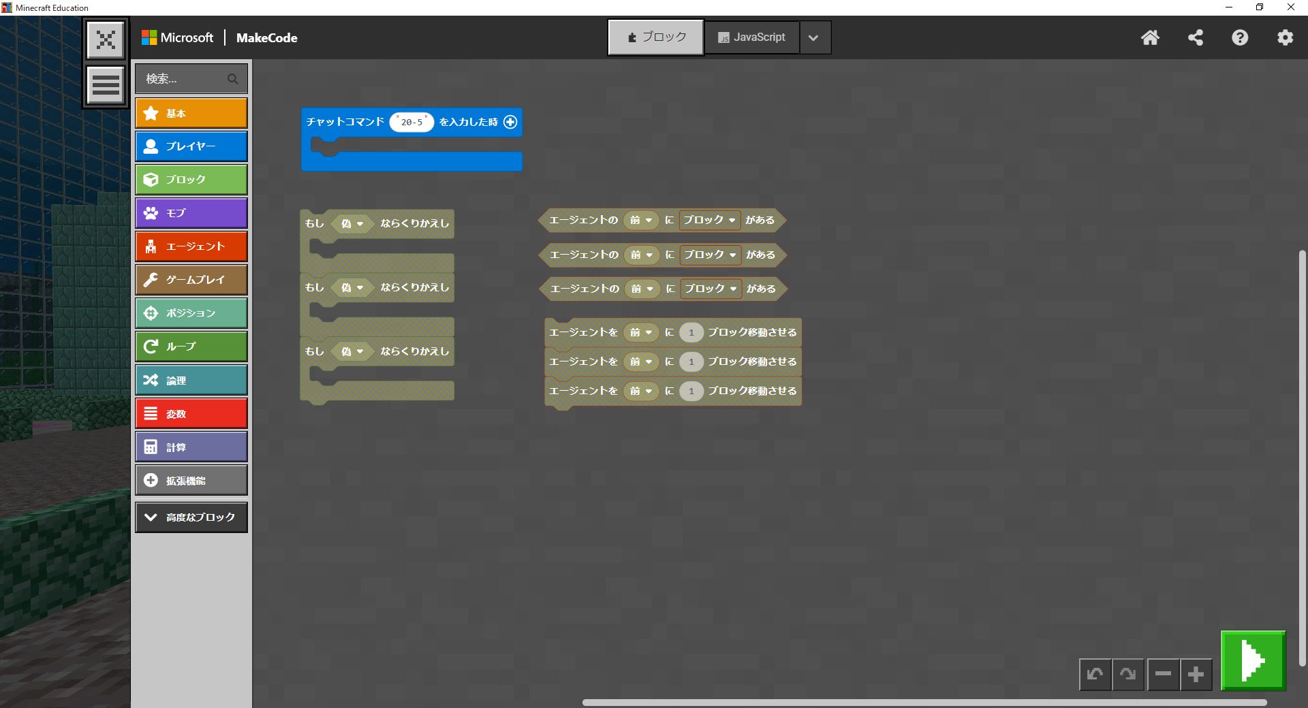Switch to the ブロック editor view
The height and width of the screenshot is (708, 1308).
(x=656, y=37)
